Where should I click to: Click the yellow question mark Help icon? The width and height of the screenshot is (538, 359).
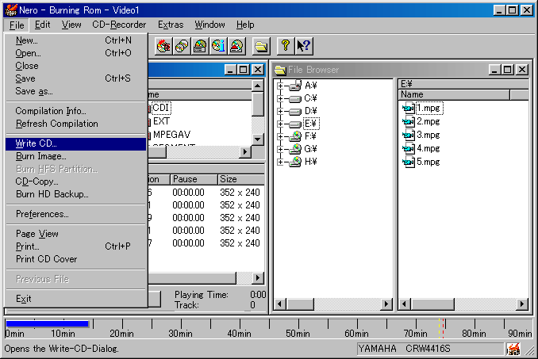(x=286, y=46)
